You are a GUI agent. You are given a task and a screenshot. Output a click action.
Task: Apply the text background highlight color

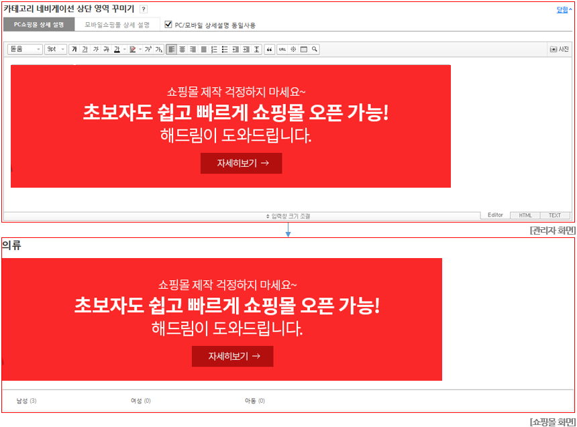pyautogui.click(x=133, y=50)
